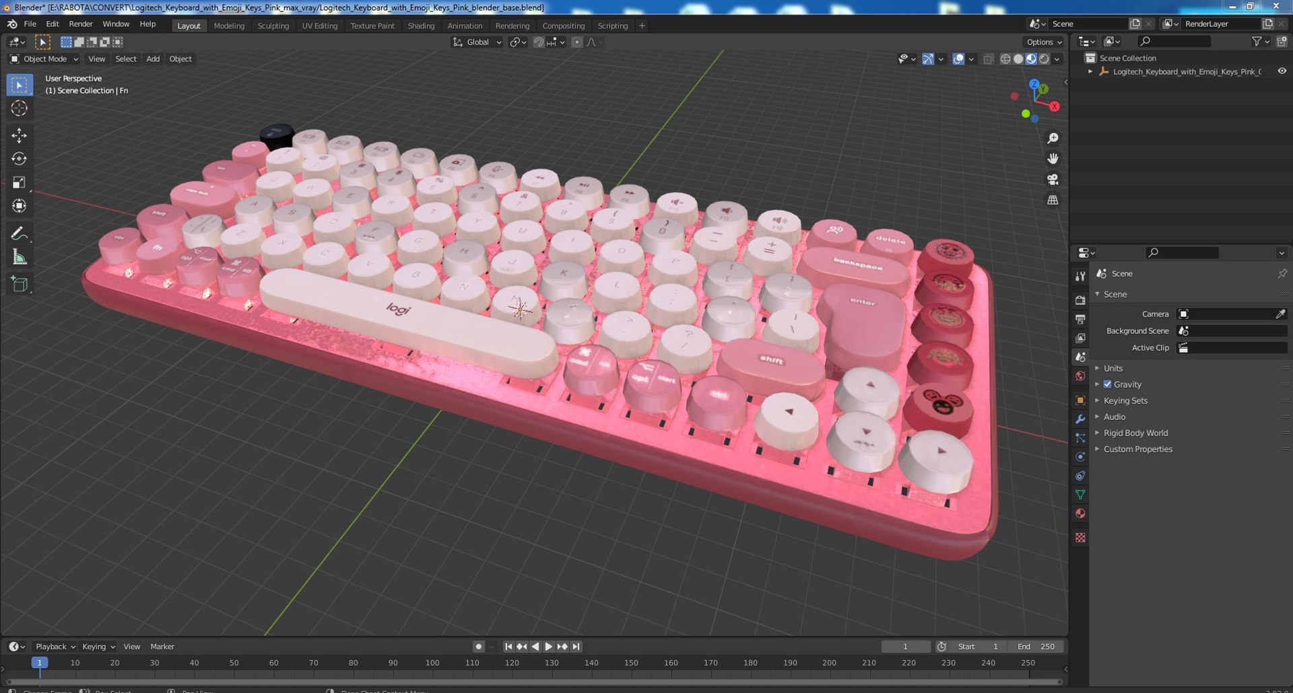Open the Physics properties tab

pyautogui.click(x=1080, y=457)
